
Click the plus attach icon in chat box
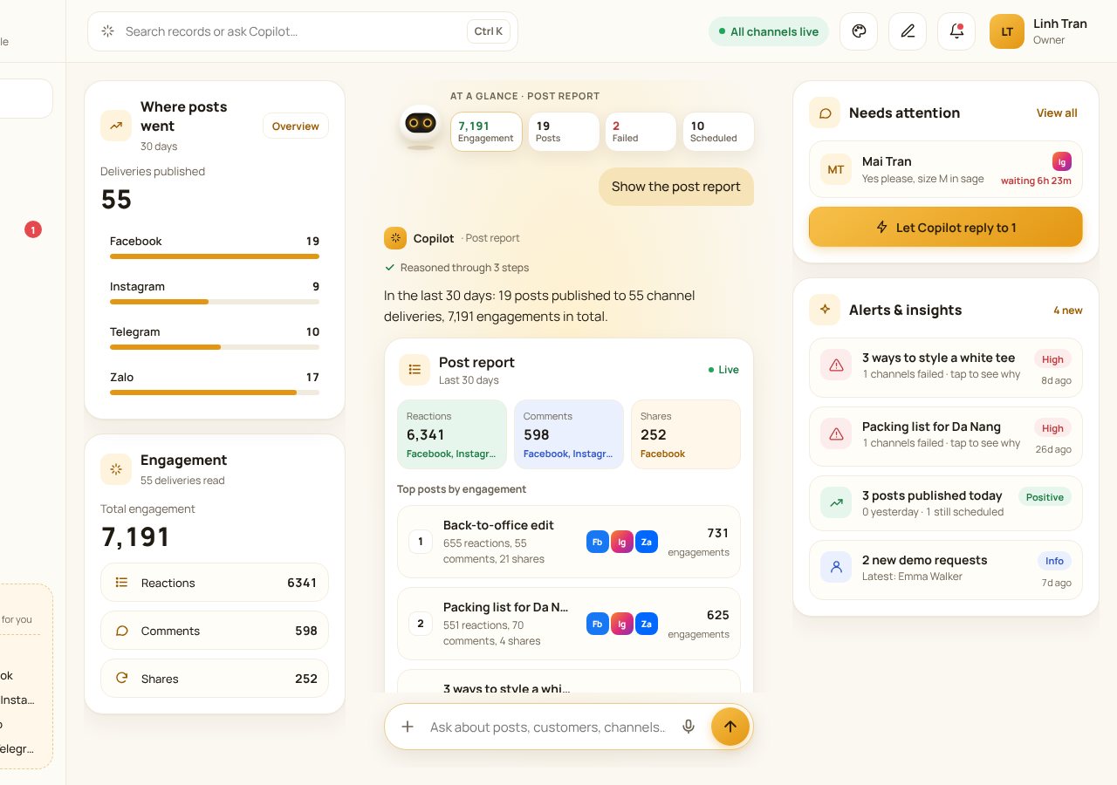[x=408, y=727]
